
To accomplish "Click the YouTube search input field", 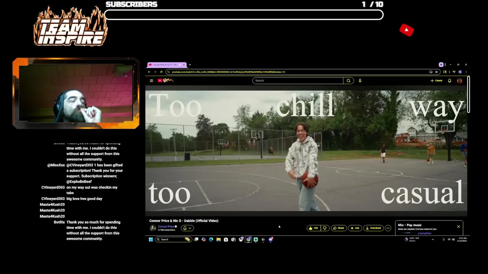I will pos(298,81).
